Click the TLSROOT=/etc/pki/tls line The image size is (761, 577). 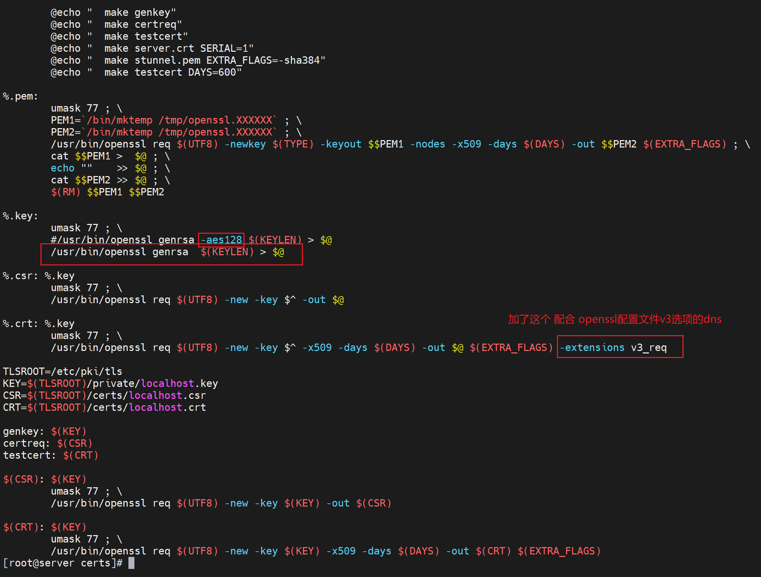63,372
